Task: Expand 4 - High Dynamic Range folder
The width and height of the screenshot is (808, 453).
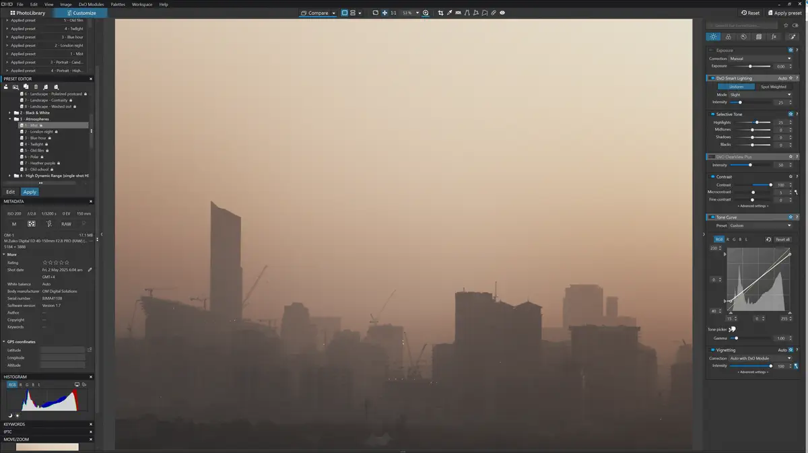Action: 9,176
